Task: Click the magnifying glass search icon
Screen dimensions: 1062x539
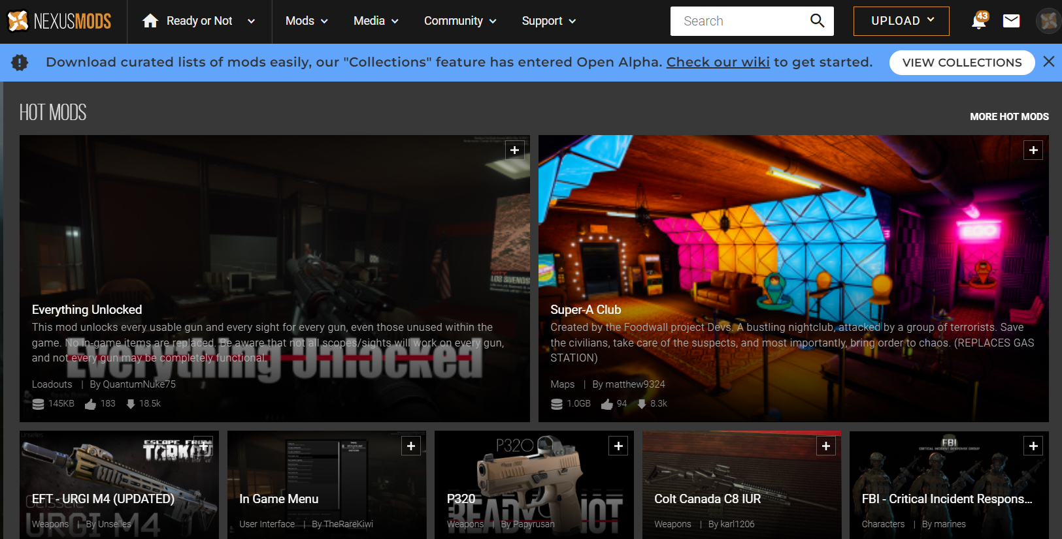Action: pyautogui.click(x=818, y=21)
